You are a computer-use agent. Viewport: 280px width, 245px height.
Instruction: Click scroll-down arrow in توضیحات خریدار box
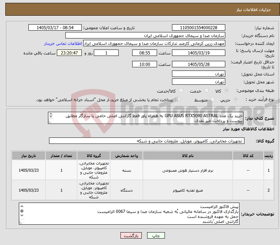[22, 216]
